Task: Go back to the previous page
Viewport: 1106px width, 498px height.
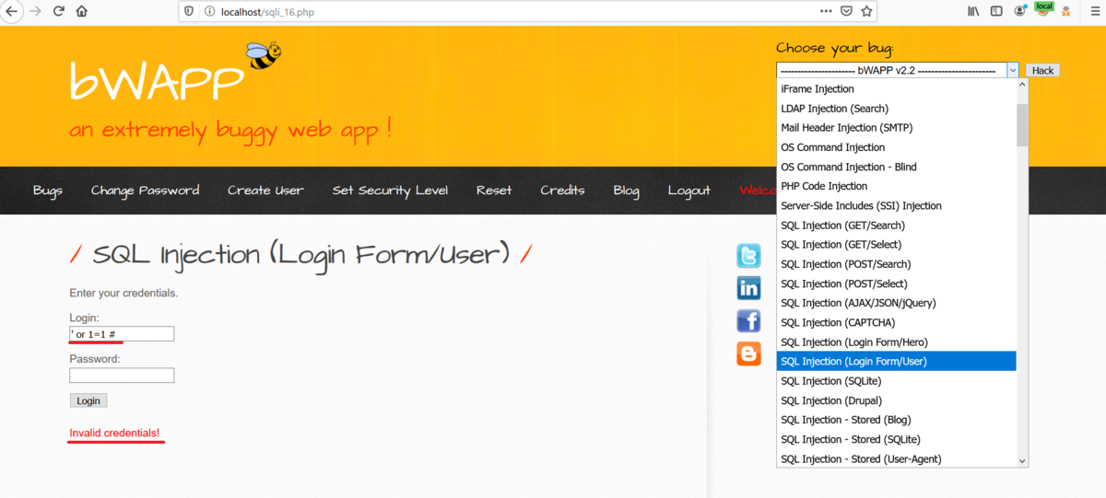Action: [12, 11]
